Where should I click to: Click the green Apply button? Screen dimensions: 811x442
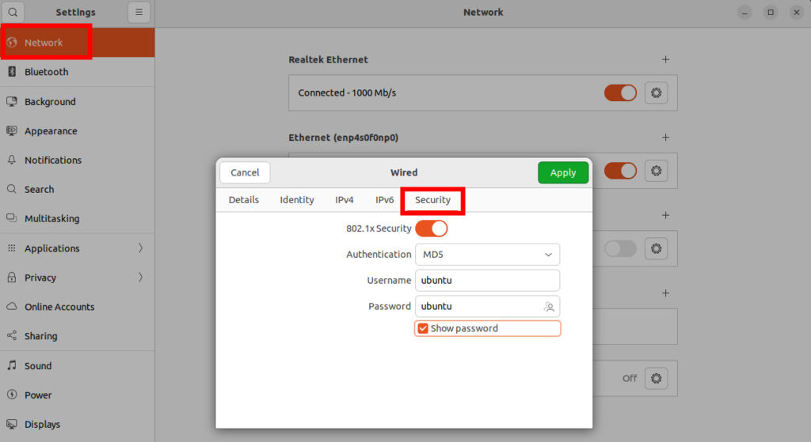[563, 172]
